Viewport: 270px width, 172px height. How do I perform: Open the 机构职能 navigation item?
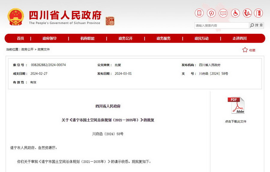click(x=87, y=38)
